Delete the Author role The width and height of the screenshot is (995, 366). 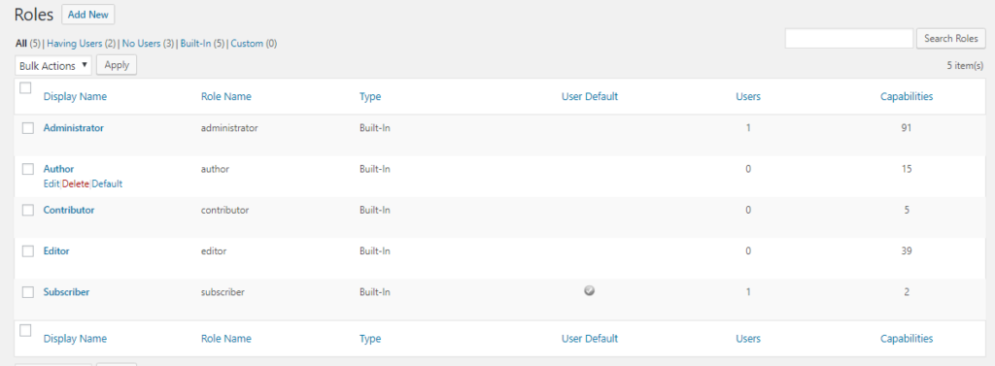click(x=76, y=183)
